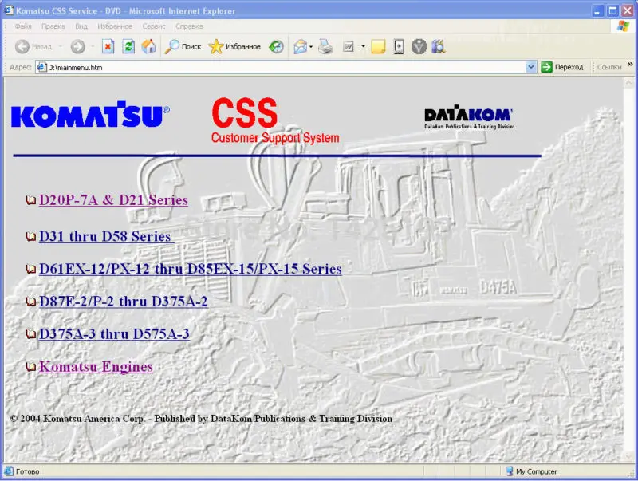Expand the dropdown arrow next to Back
This screenshot has height=481, width=638.
pyautogui.click(x=59, y=46)
